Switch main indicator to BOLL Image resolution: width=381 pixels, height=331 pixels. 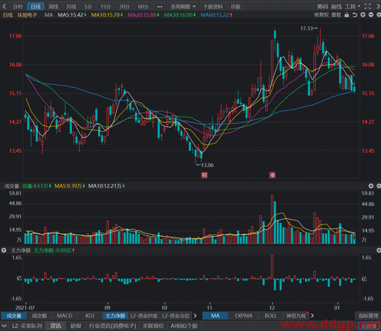pos(271,316)
